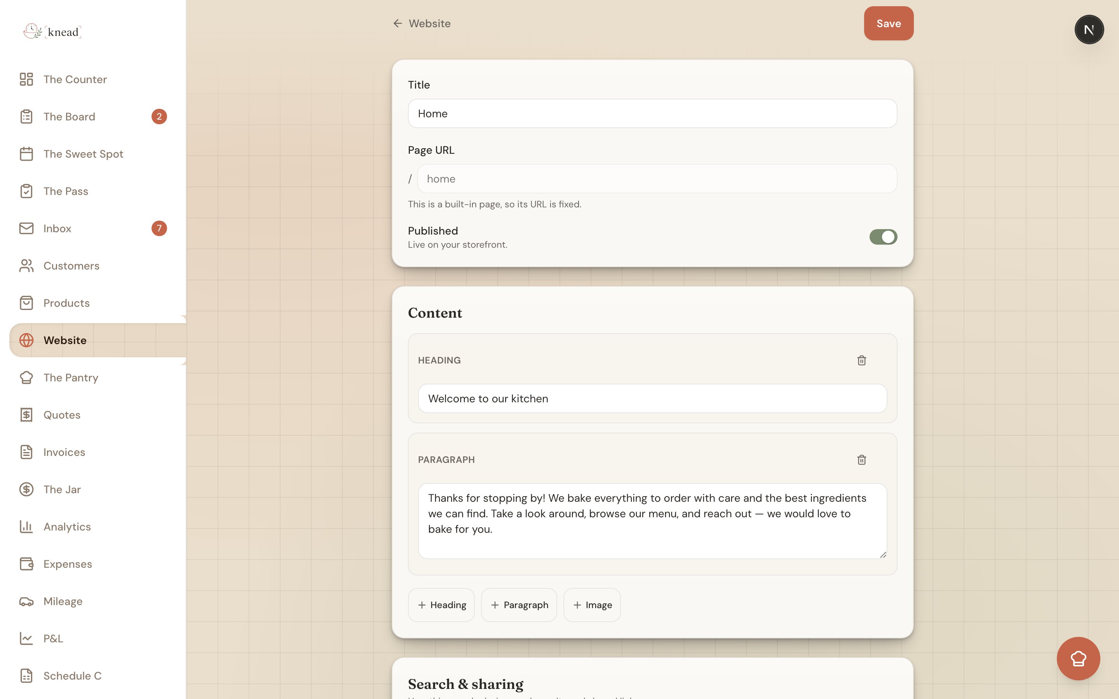
Task: Click the Content section heading
Action: (435, 313)
